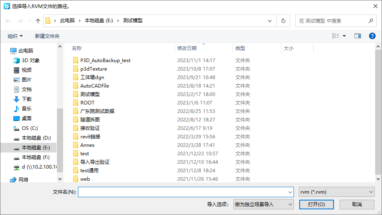Click the 取消 button
The image size is (382, 215).
tap(357, 205)
